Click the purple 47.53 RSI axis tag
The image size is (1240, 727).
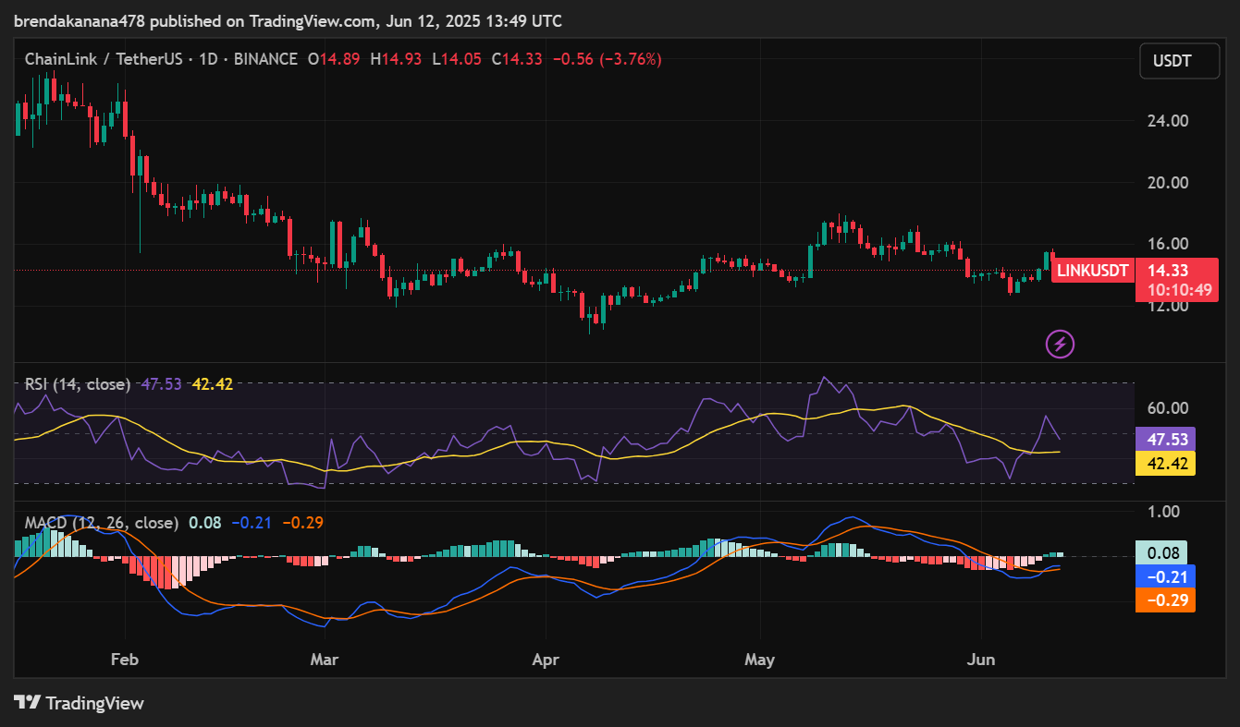pos(1165,439)
